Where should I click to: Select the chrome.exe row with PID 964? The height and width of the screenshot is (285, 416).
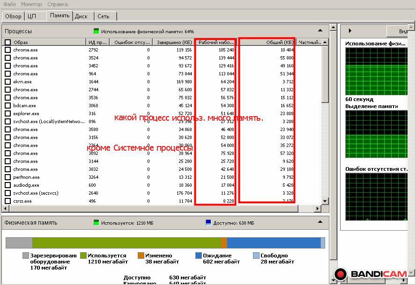click(x=163, y=73)
